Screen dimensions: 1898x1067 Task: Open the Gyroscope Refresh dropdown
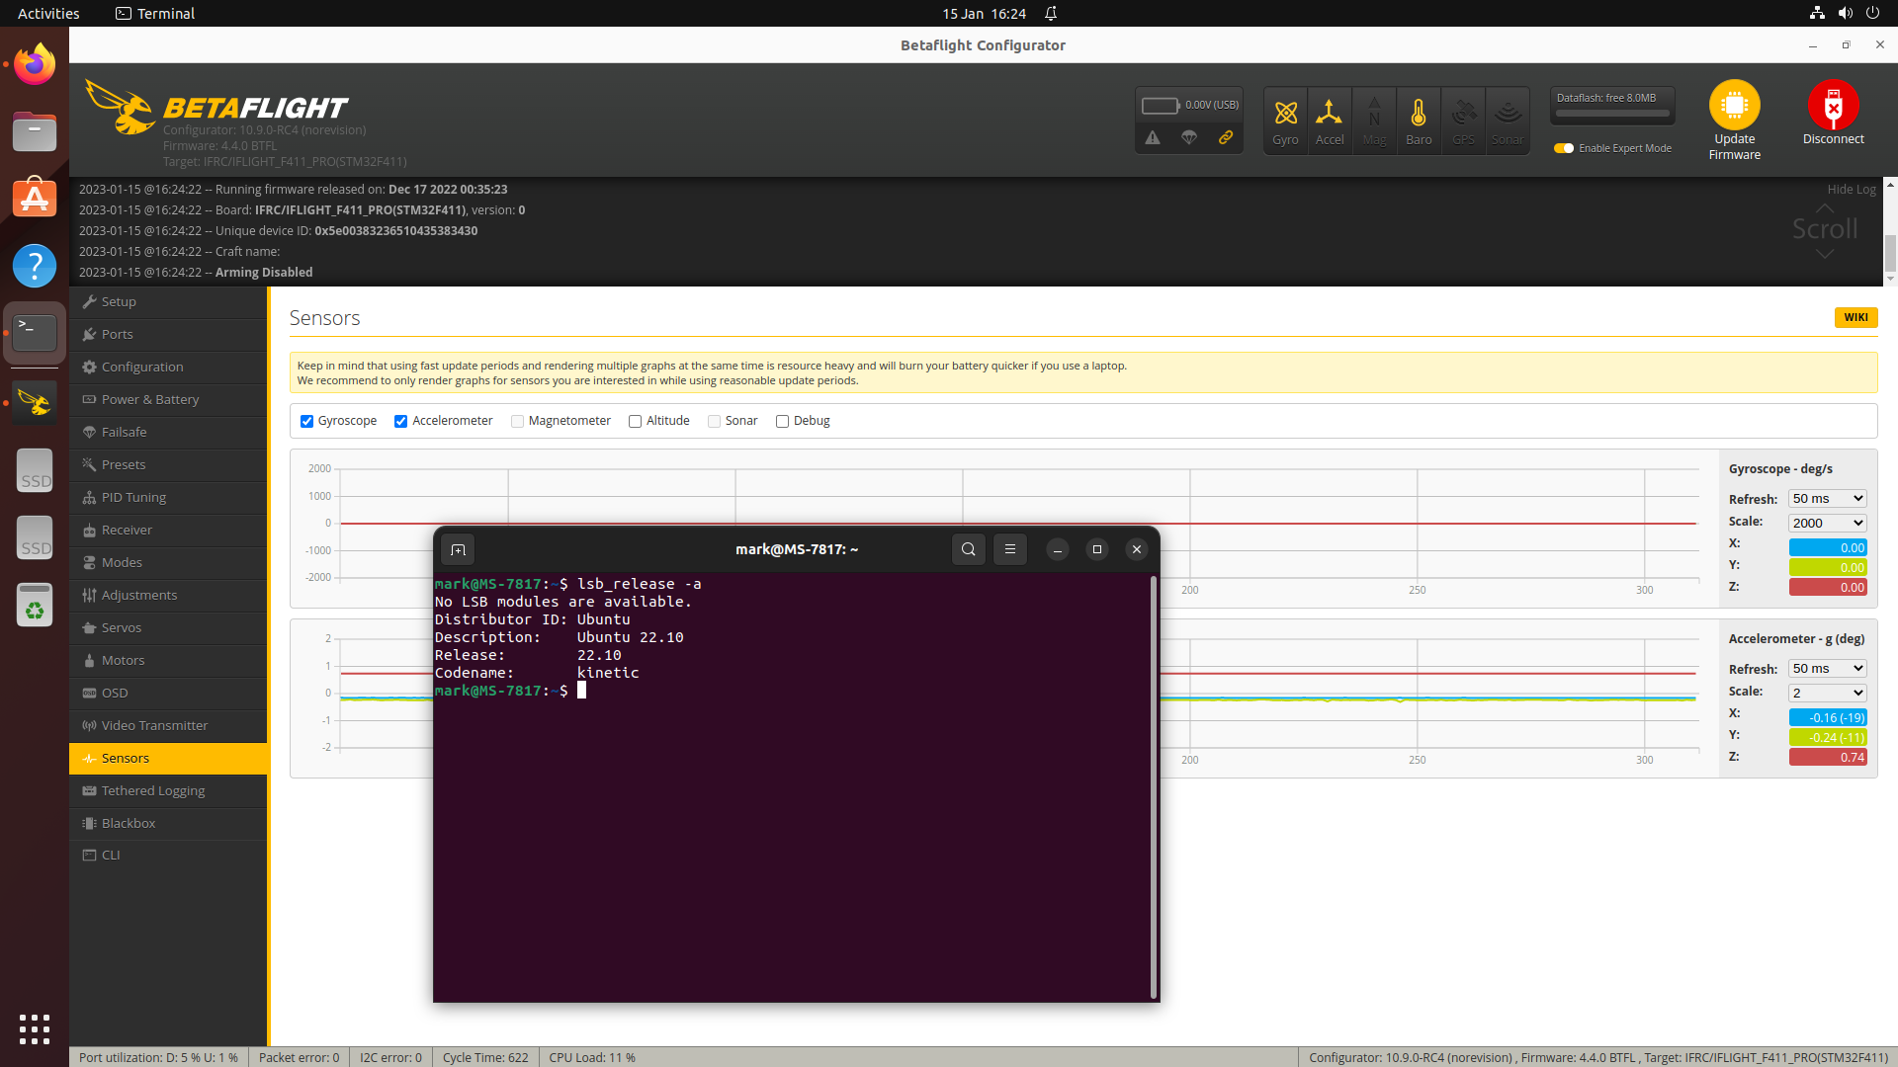(1826, 498)
